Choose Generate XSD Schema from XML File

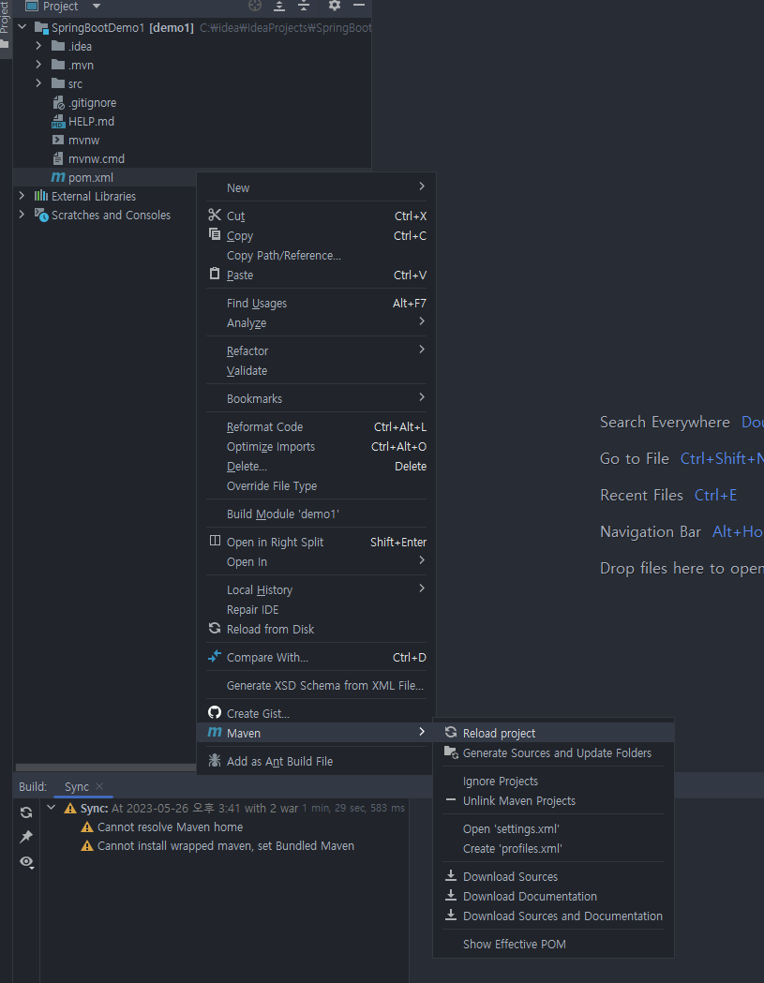click(317, 686)
